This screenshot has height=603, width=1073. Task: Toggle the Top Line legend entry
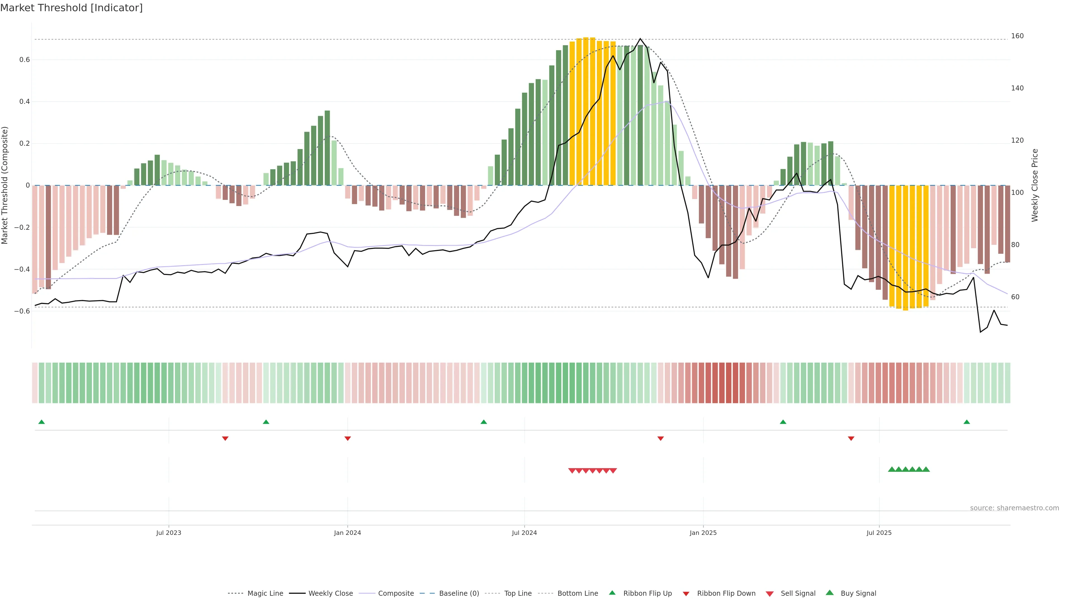[518, 594]
